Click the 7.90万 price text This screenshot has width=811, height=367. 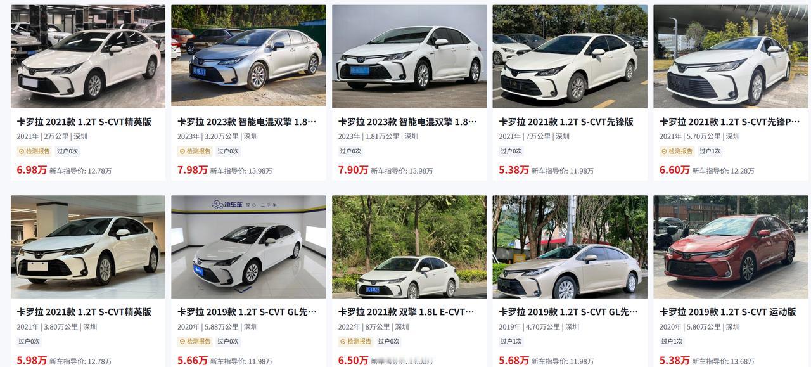(x=353, y=170)
